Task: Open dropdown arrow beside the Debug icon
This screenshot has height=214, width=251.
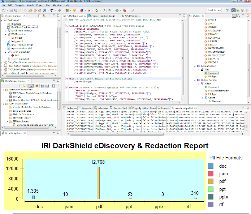Action: tap(113, 10)
